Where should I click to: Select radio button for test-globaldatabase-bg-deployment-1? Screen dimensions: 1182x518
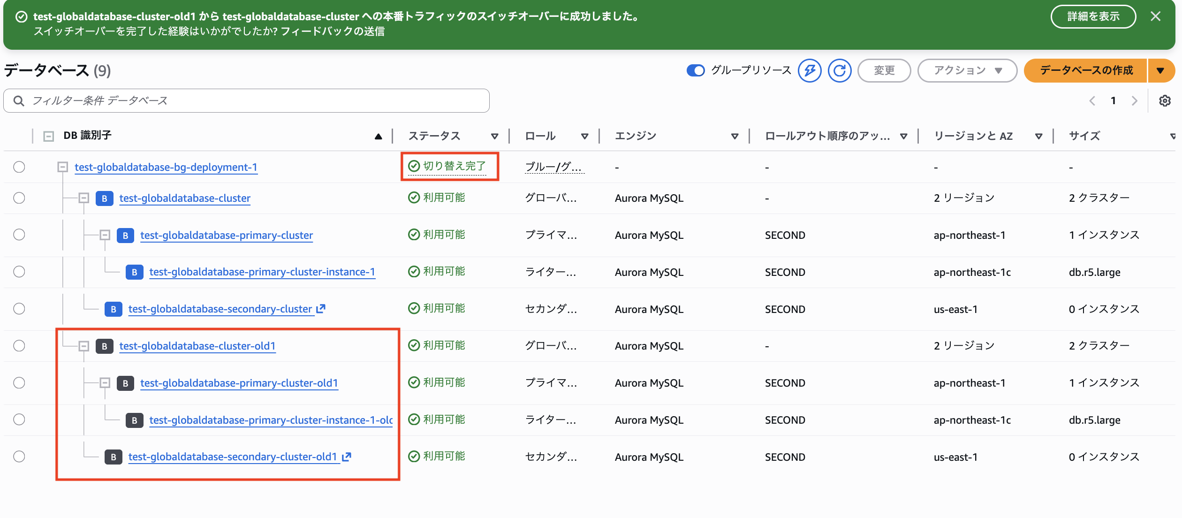(19, 167)
